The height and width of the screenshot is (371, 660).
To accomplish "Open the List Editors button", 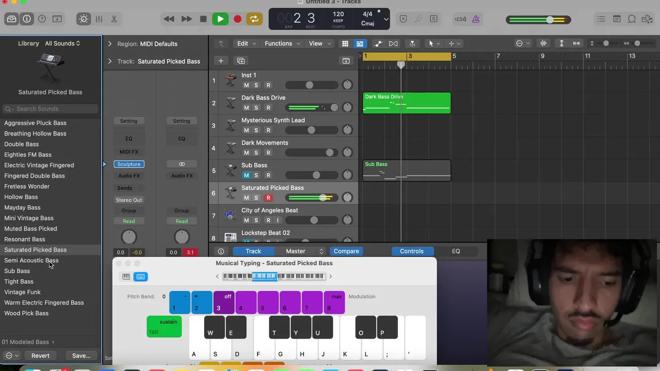I will click(x=601, y=19).
